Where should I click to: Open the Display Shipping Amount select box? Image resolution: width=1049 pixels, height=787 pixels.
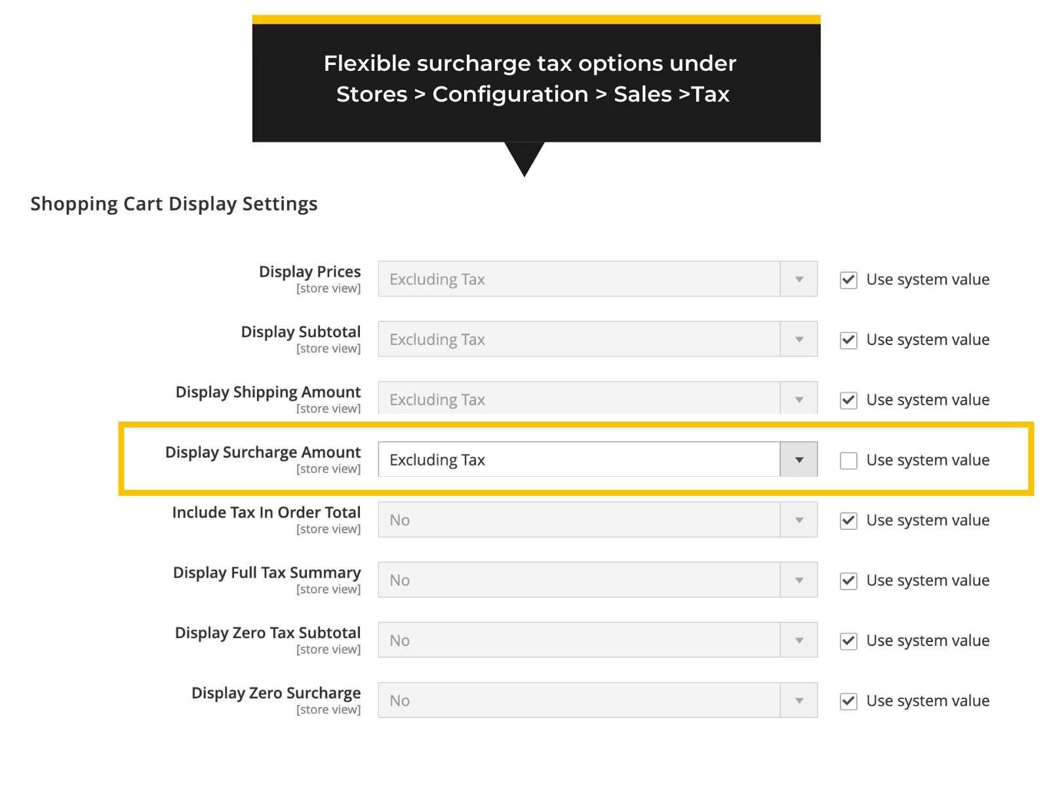click(x=597, y=399)
